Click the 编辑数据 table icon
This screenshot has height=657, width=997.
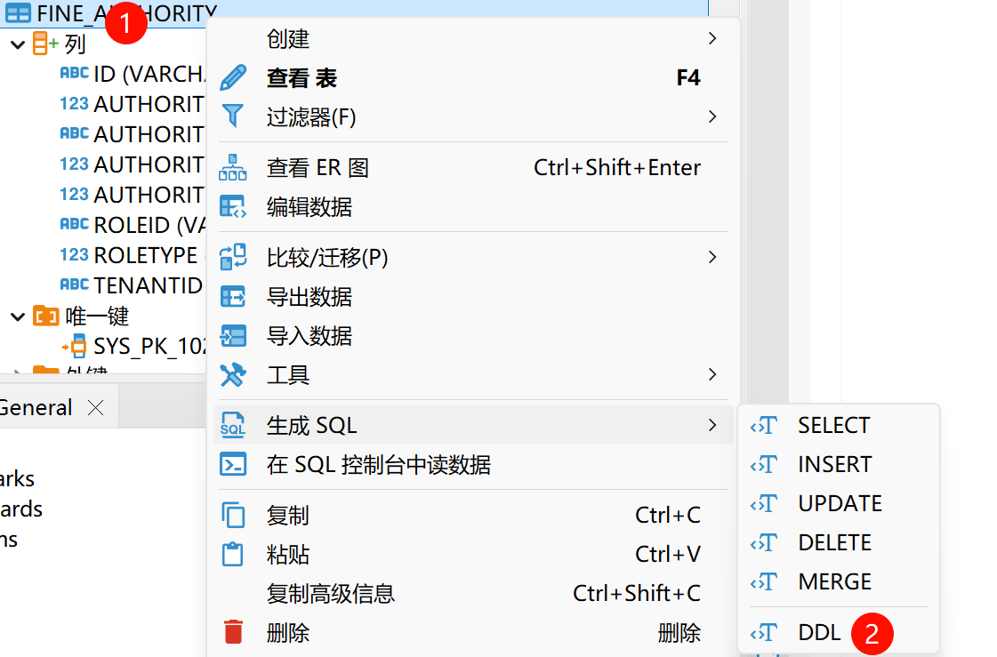pos(232,207)
